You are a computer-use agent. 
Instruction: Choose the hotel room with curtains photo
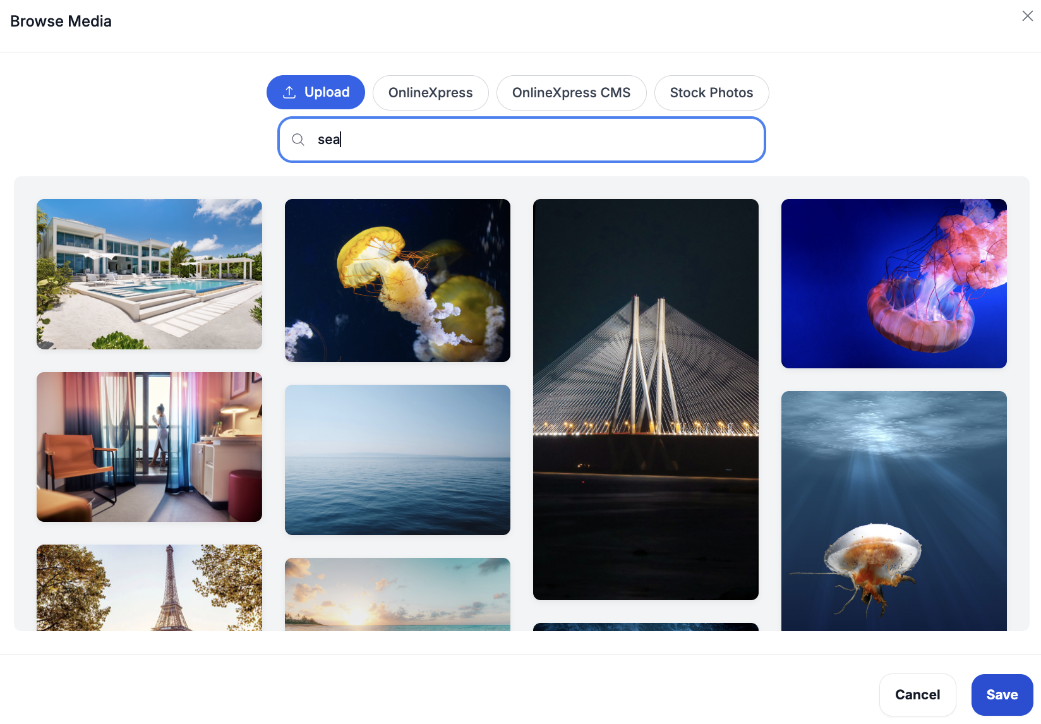coord(149,447)
